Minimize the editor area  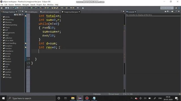click(121, 11)
